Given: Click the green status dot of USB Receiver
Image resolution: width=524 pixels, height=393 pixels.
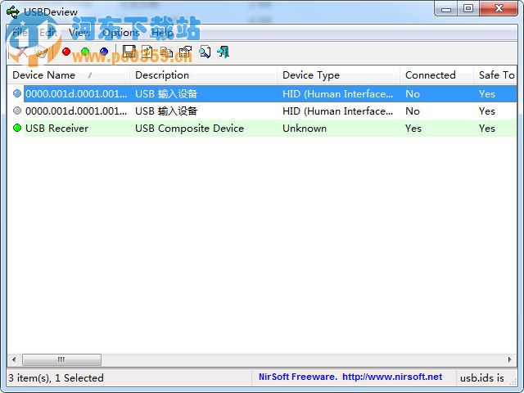Looking at the screenshot, I should click(17, 128).
